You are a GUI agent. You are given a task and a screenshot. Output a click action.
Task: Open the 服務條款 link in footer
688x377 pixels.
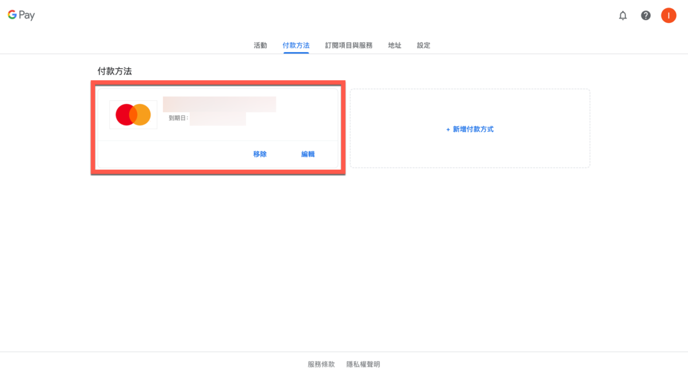pyautogui.click(x=321, y=364)
